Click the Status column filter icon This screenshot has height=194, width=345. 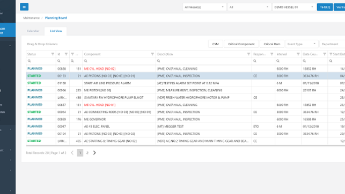(53, 54)
